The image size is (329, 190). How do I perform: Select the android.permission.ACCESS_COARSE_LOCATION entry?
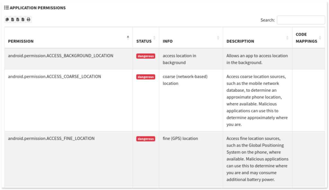pyautogui.click(x=54, y=76)
